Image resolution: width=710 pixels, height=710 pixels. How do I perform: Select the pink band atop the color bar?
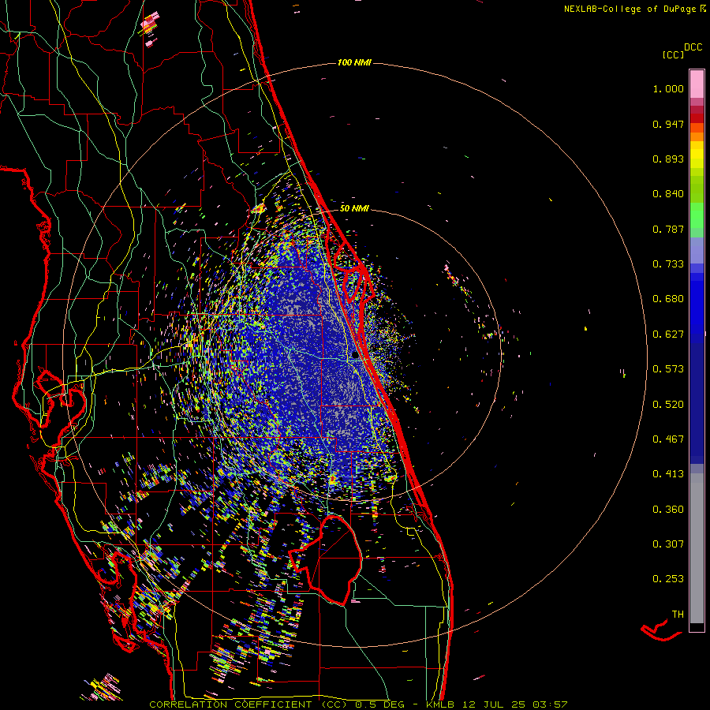coord(697,84)
